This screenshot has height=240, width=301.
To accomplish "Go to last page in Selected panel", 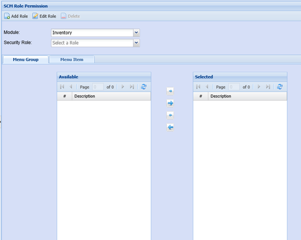I will point(268,87).
